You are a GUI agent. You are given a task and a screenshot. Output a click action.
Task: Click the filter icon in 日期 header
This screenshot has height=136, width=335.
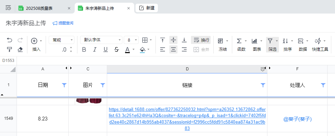point(64,85)
